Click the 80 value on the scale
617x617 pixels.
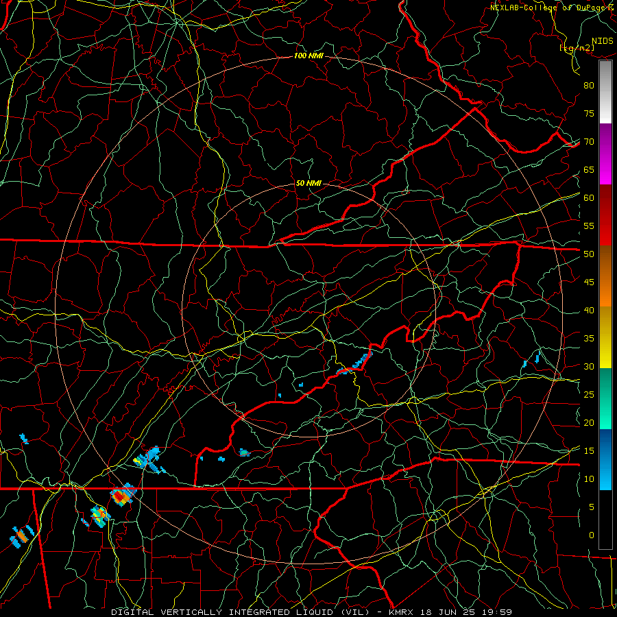tap(589, 86)
